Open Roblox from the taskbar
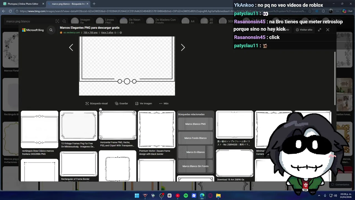The width and height of the screenshot is (355, 200). [x=194, y=196]
